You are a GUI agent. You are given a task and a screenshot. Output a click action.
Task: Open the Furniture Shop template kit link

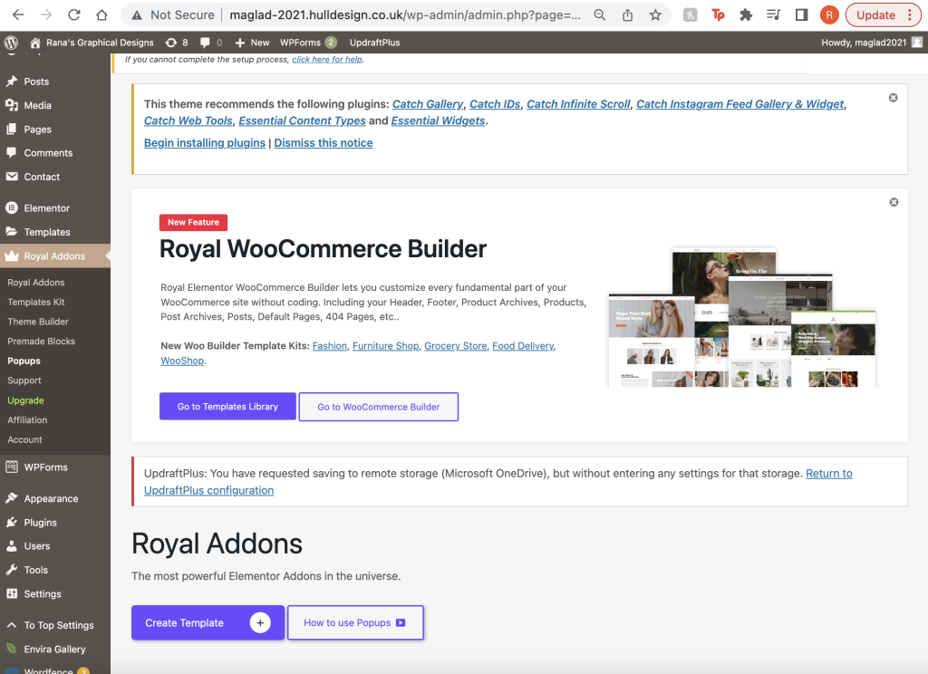[x=385, y=346]
